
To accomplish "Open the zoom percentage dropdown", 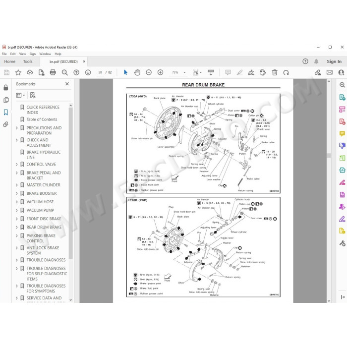I will click(x=184, y=72).
